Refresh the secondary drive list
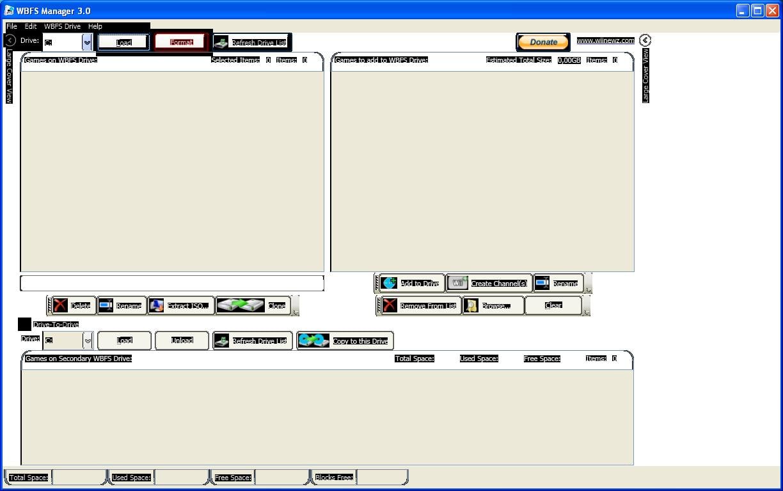Image resolution: width=783 pixels, height=491 pixels. (253, 341)
